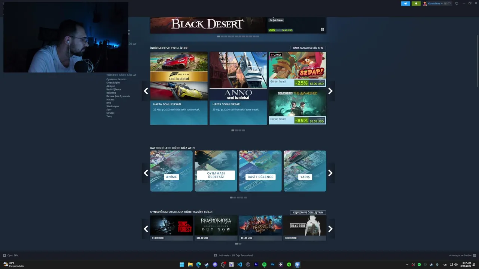Screen dimensions: 479x269
Task: Click Windows icon on Black Desert banner
Action: [x=323, y=29]
